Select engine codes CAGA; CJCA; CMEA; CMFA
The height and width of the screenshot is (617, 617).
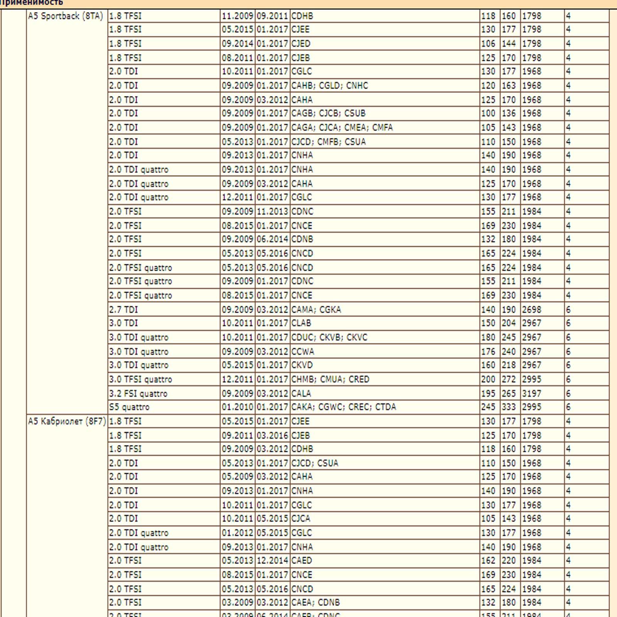pos(342,128)
